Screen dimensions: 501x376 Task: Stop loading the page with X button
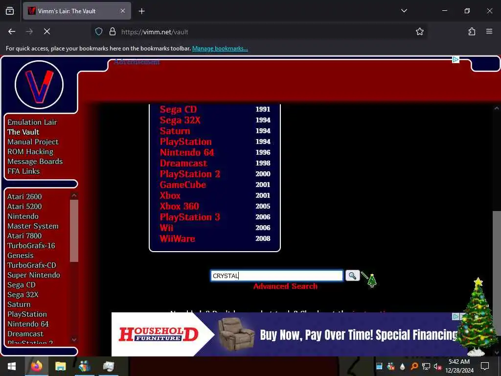[x=46, y=32]
